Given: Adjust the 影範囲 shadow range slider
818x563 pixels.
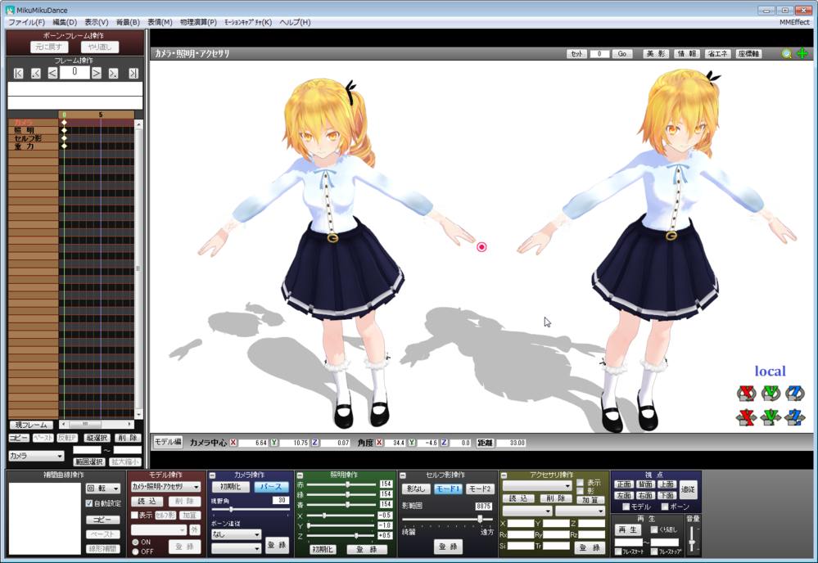Looking at the screenshot, I should coord(479,519).
